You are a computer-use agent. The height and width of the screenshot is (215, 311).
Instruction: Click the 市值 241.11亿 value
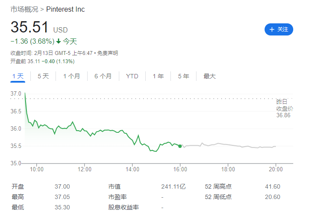173,187
